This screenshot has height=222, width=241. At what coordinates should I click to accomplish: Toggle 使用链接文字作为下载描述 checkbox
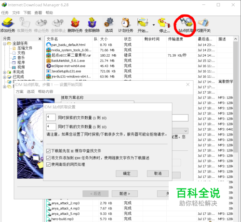[48, 158]
